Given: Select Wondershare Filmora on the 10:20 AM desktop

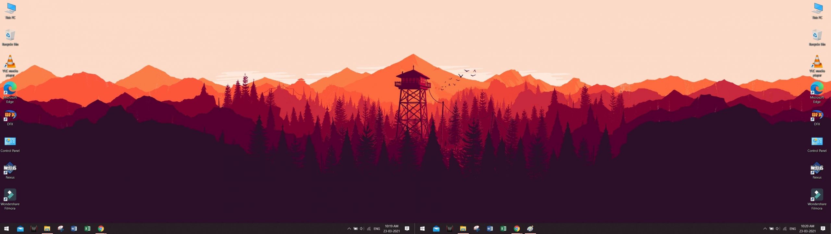Looking at the screenshot, I should point(817,199).
